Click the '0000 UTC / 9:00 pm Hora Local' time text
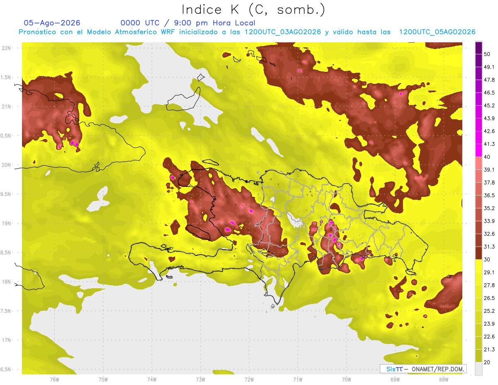The height and width of the screenshot is (385, 498). click(188, 23)
